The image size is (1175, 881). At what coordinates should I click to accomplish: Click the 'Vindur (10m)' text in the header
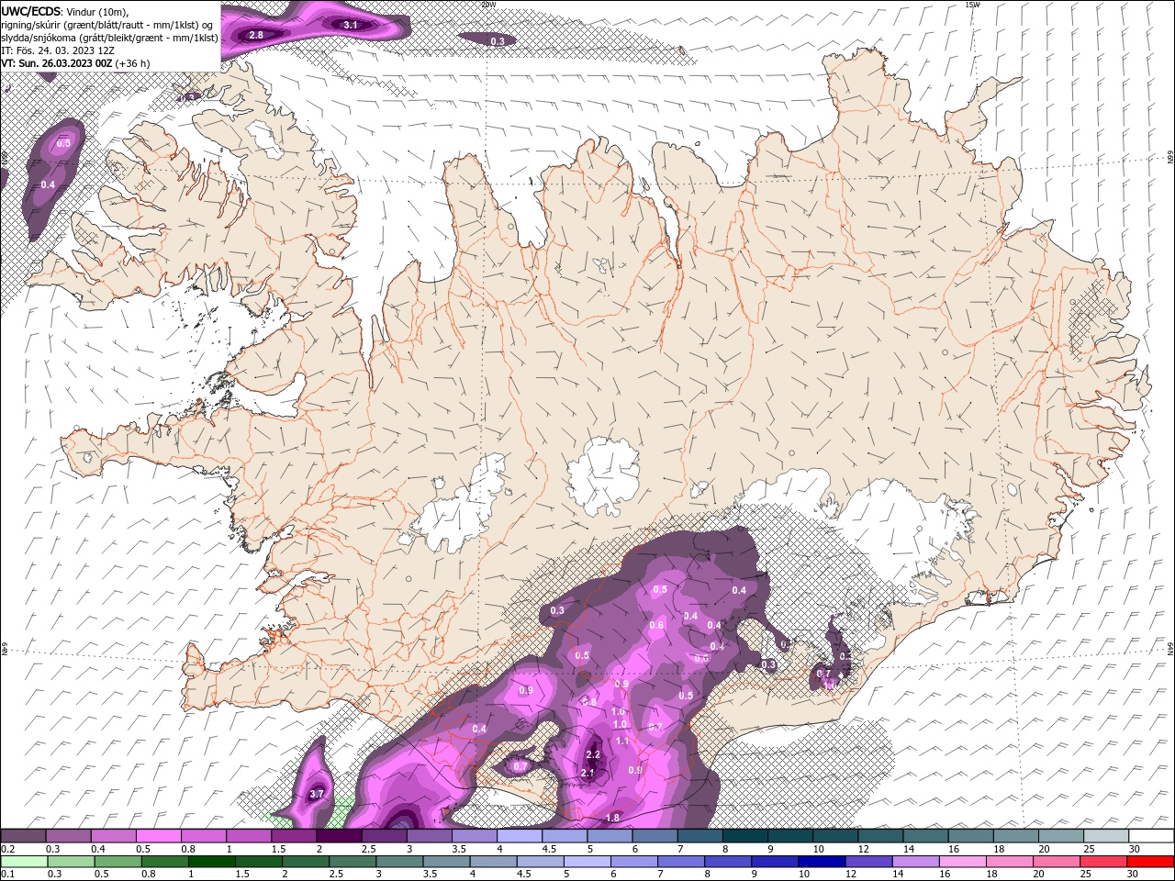(x=97, y=11)
